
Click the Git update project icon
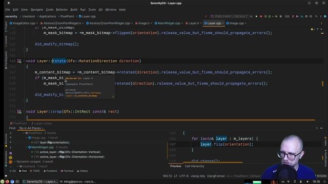coord(293,16)
